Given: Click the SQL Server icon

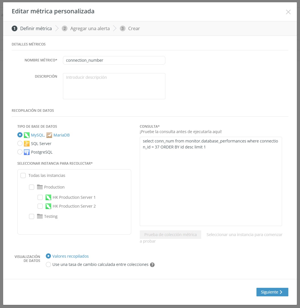Looking at the screenshot, I should tap(27, 144).
